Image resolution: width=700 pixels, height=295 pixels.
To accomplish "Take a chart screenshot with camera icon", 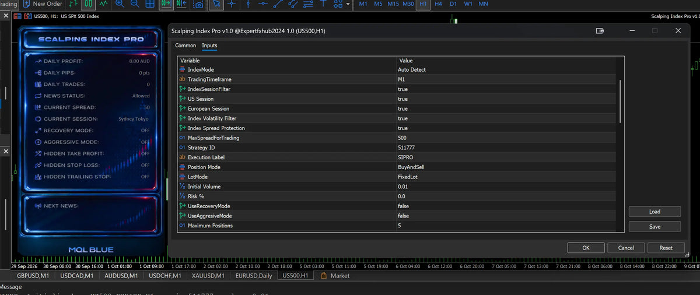I will pyautogui.click(x=198, y=4).
